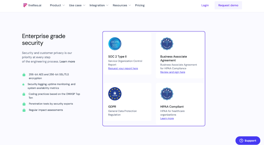Click the Business Associate Agreement title
Image resolution: width=264 pixels, height=145 pixels.
174,58
